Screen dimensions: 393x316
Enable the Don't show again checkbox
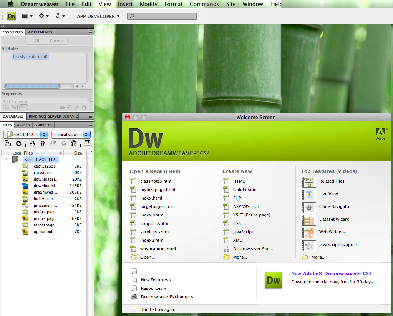pos(134,309)
